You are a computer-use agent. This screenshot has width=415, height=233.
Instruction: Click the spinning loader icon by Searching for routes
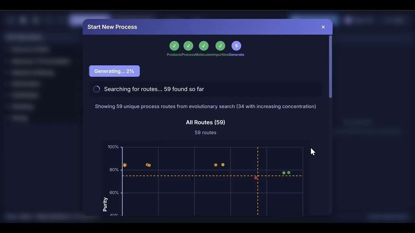[97, 89]
